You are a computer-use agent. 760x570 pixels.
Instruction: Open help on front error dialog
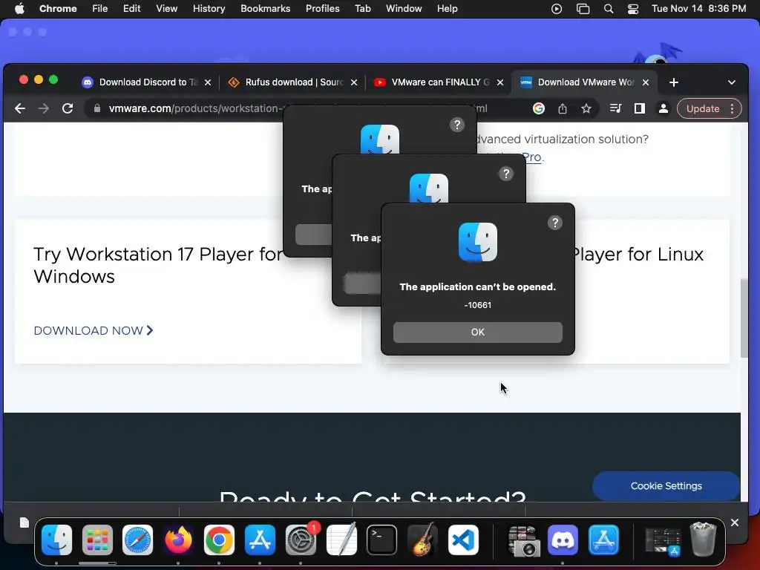pyautogui.click(x=555, y=223)
